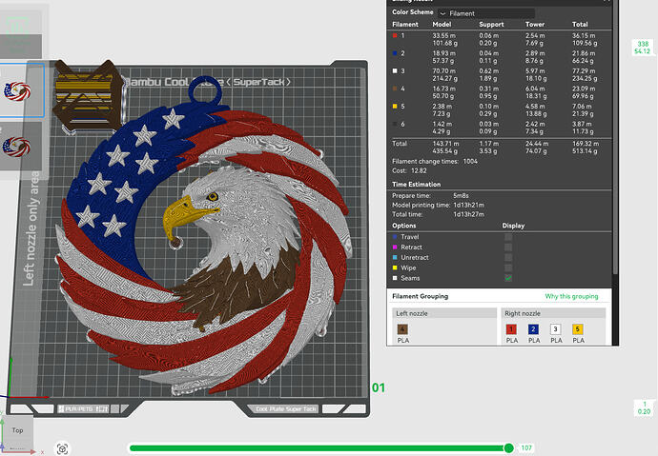
Task: Click the Travel magenta-blue color marker
Action: coord(395,237)
